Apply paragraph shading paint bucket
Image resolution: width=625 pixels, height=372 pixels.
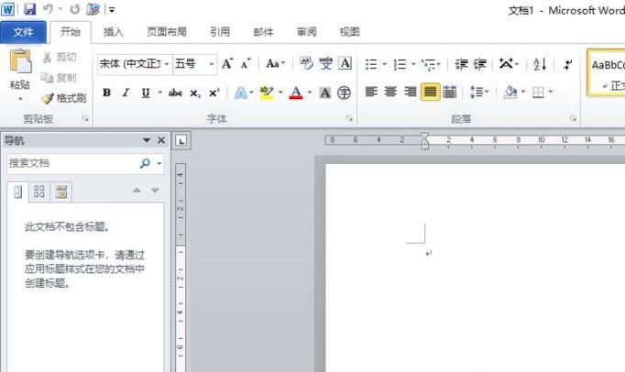point(510,93)
